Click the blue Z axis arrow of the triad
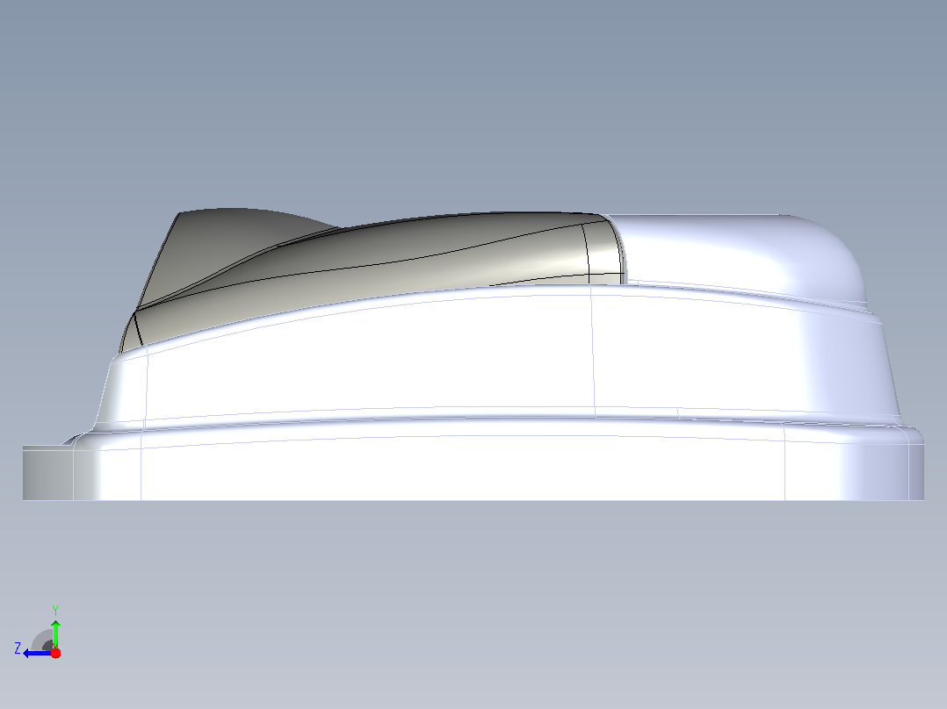 [37, 653]
